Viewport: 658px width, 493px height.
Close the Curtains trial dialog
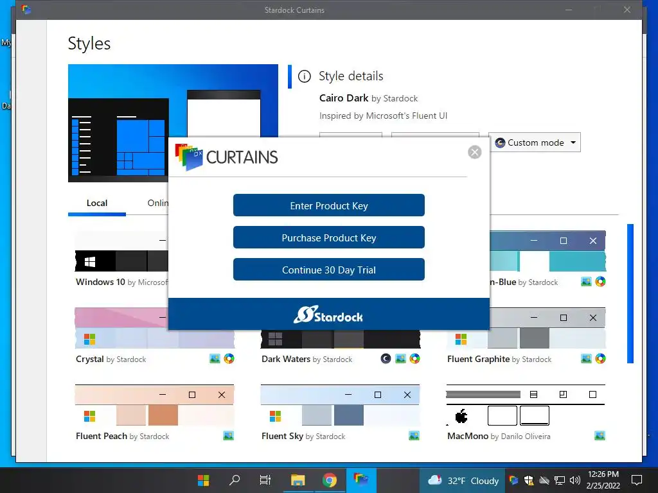[475, 152]
